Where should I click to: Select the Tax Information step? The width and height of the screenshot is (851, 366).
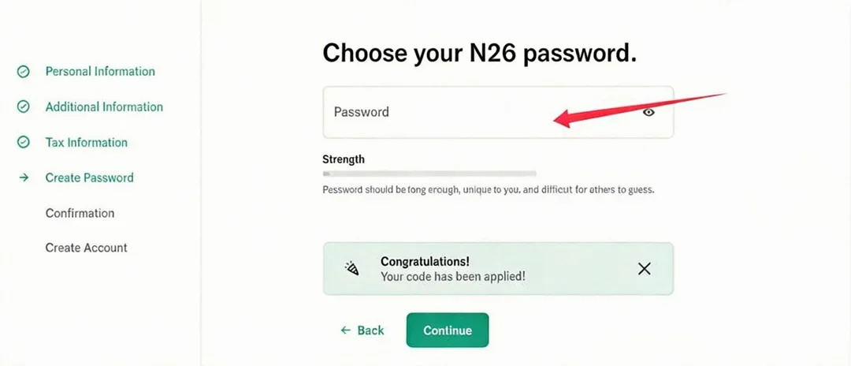(x=86, y=143)
